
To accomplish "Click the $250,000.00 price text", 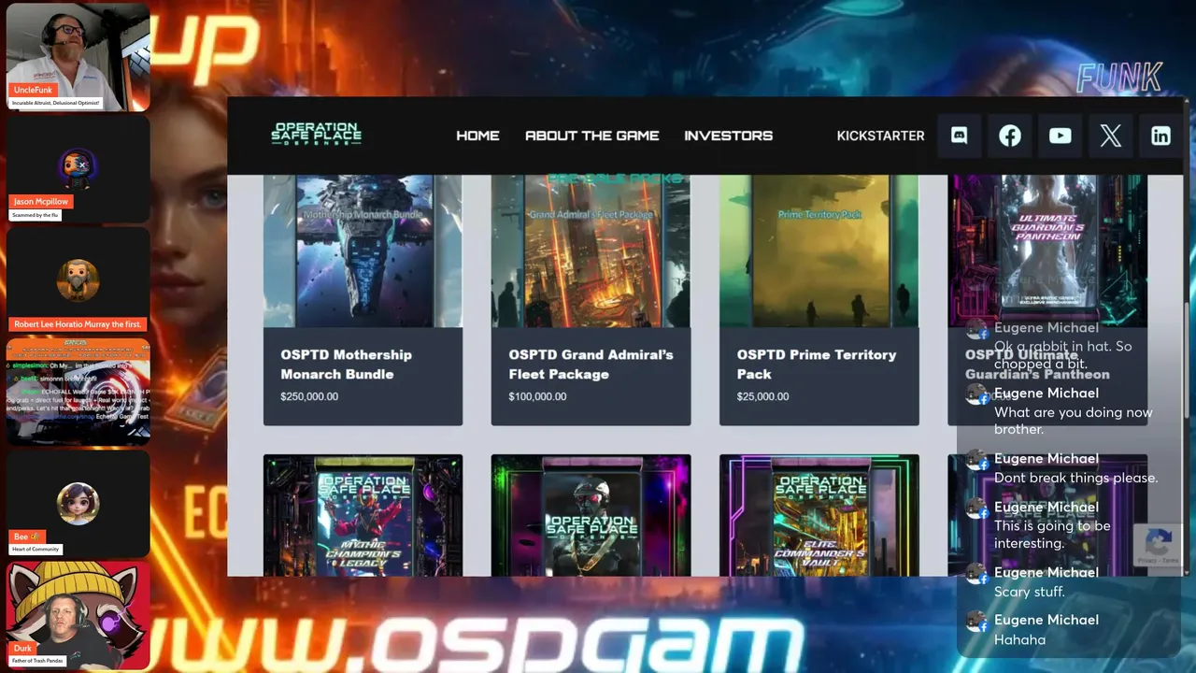I will [x=309, y=396].
